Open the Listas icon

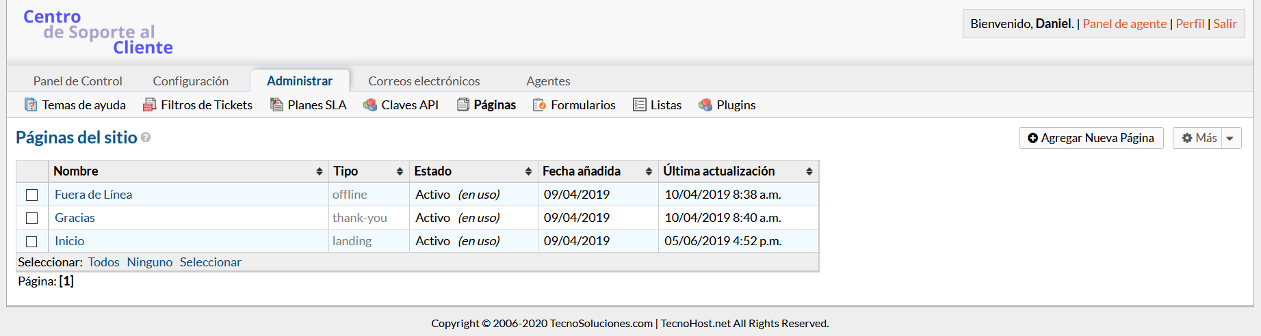tap(640, 104)
